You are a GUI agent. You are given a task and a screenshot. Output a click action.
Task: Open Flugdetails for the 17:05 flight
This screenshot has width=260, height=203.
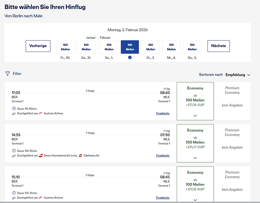163,113
